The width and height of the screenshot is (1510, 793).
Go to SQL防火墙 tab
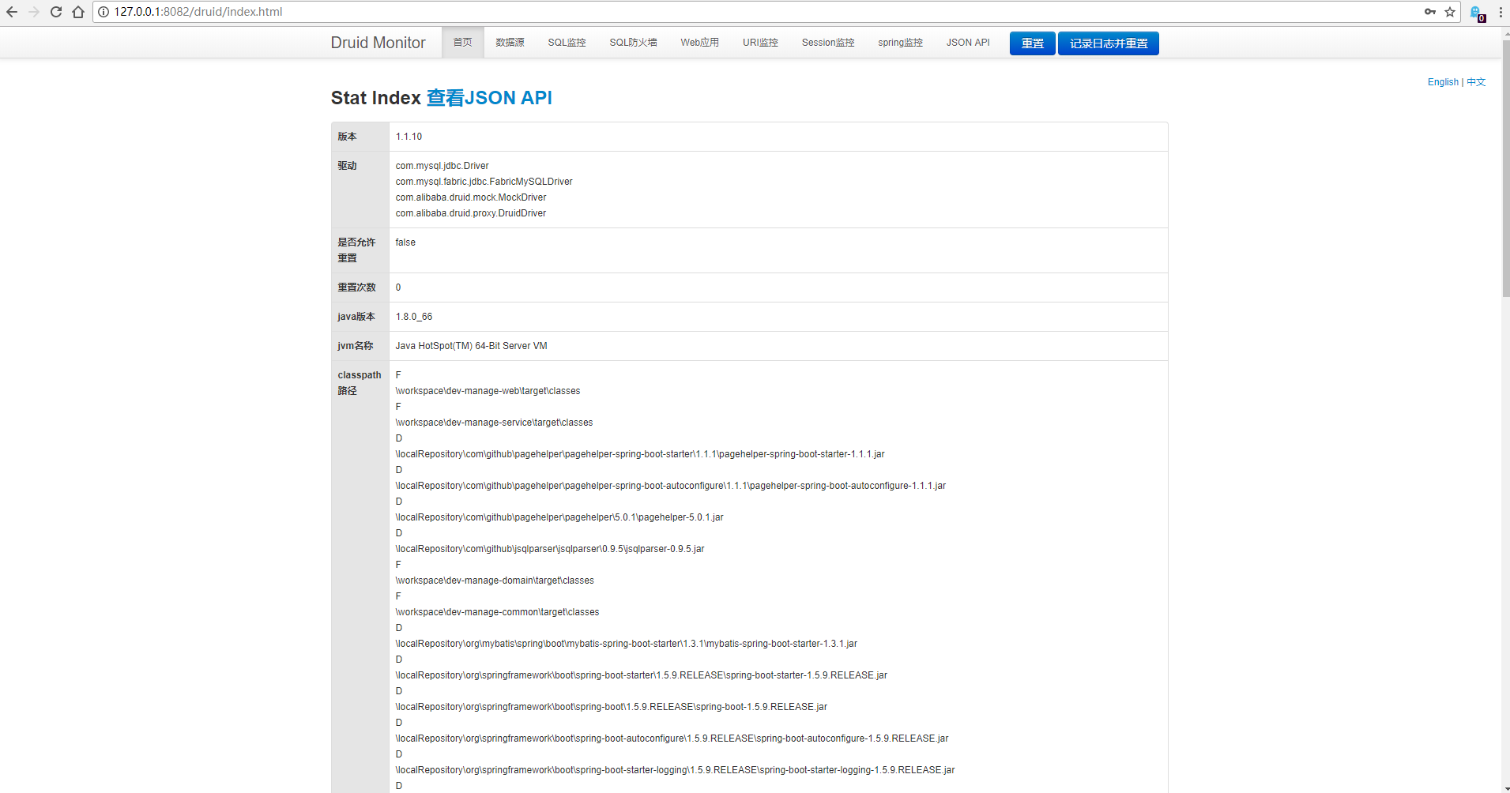pos(634,43)
